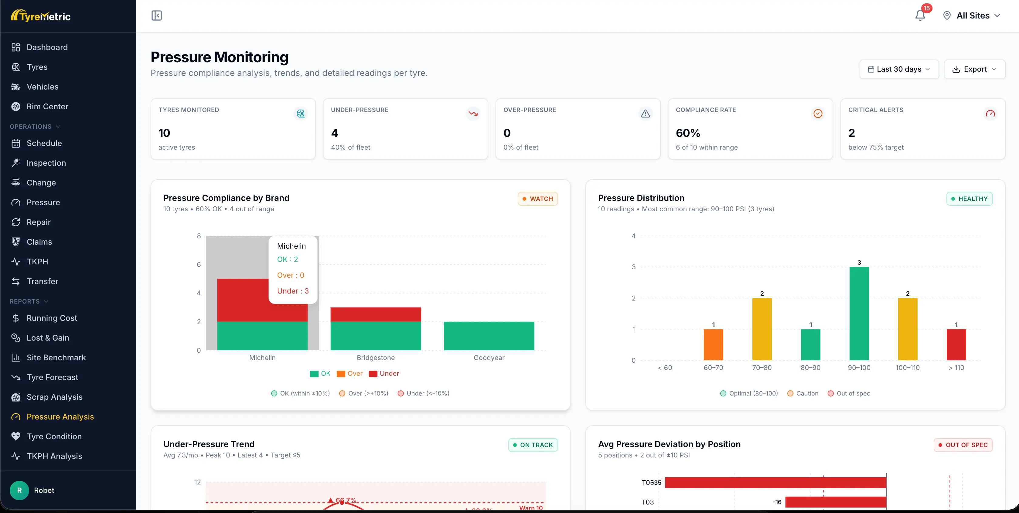1019x513 pixels.
Task: Click the Pressure Distribution heading
Action: click(x=641, y=198)
